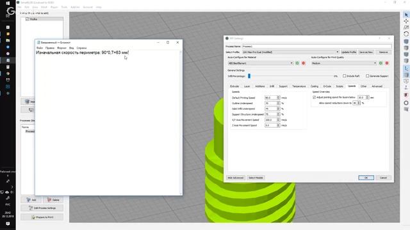Click the Process Name input field
Screen dimensions: 410x230
pos(317,46)
